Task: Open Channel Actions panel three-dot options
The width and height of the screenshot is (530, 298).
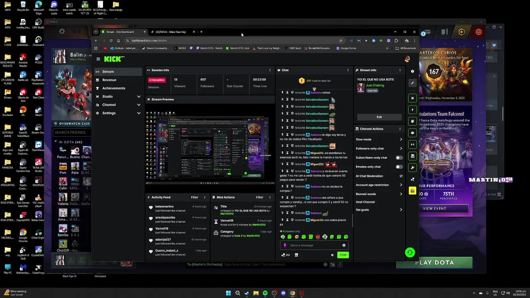Action: coord(400,129)
